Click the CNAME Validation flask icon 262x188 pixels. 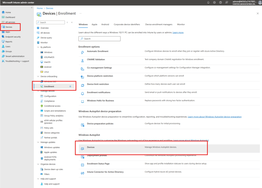[x=82, y=61]
